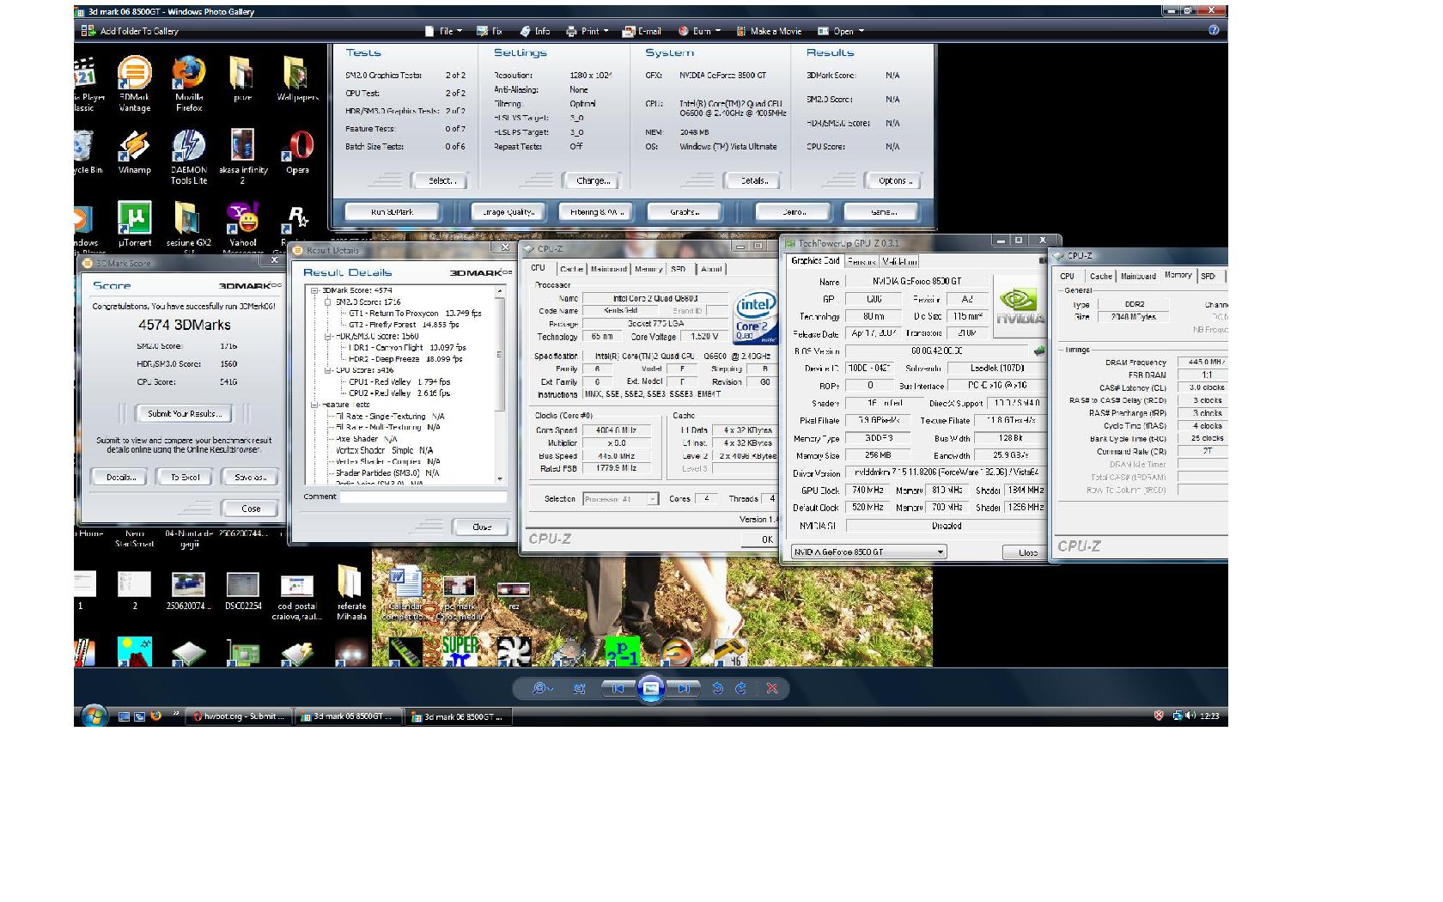This screenshot has width=1443, height=902.
Task: Click To Excel in 3DMark Score
Action: tap(185, 477)
